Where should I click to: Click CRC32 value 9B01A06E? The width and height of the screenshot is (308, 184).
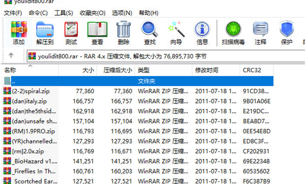[256, 101]
